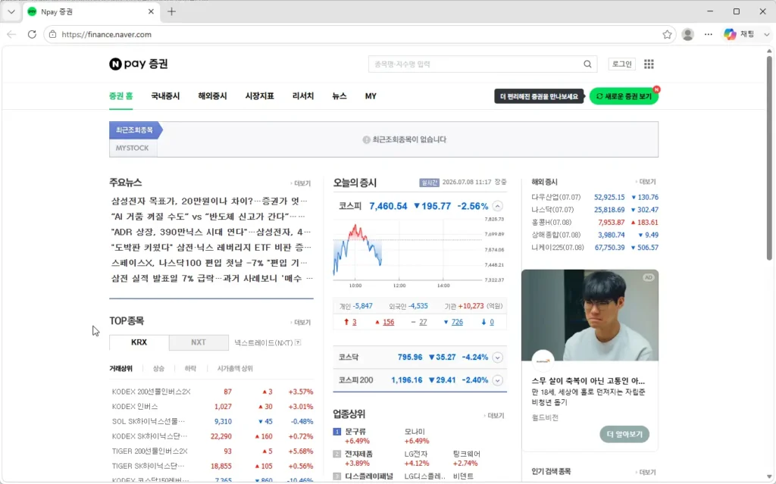776x484 pixels.
Task: Click 더보기 next to TOP종목
Action: pos(301,323)
